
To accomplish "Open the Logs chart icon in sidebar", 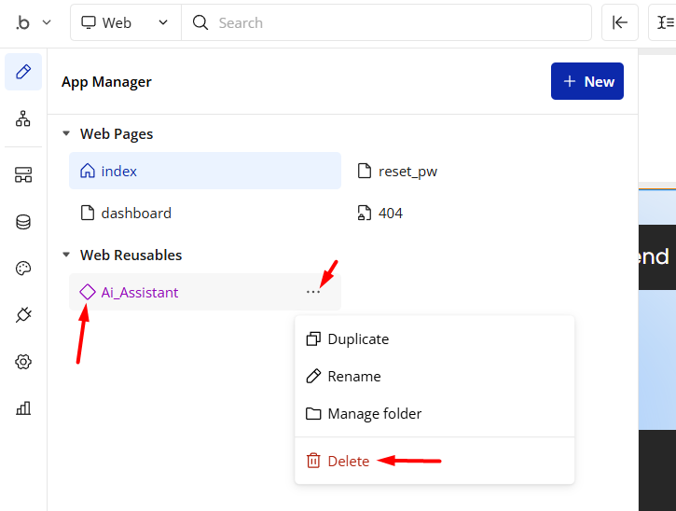I will [x=23, y=407].
